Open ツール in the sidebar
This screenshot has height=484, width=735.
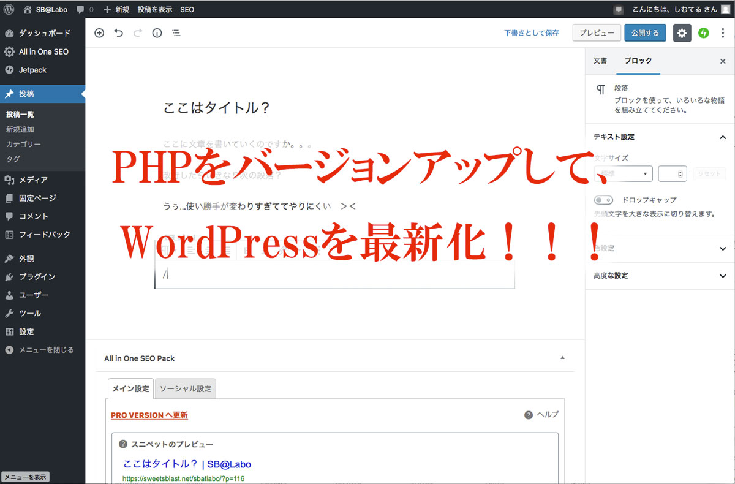coord(42,313)
